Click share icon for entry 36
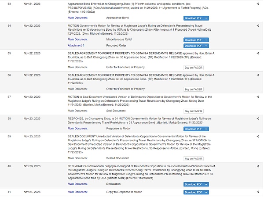This screenshot has height=197, width=264. coord(258,75)
